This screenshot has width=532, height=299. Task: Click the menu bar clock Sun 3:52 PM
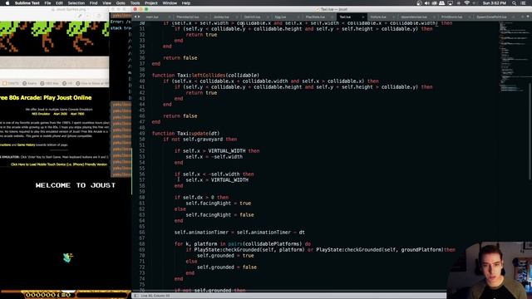coord(495,3)
